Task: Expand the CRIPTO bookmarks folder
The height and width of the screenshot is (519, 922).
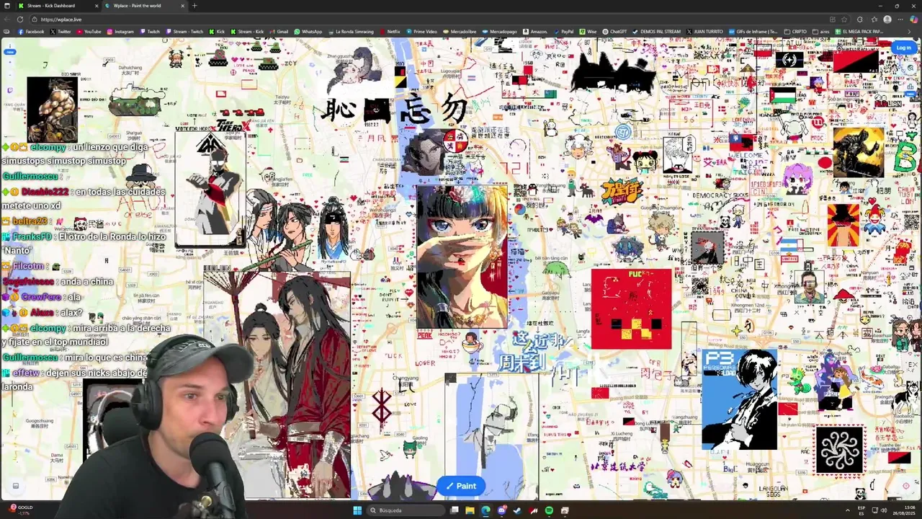Action: pyautogui.click(x=795, y=32)
